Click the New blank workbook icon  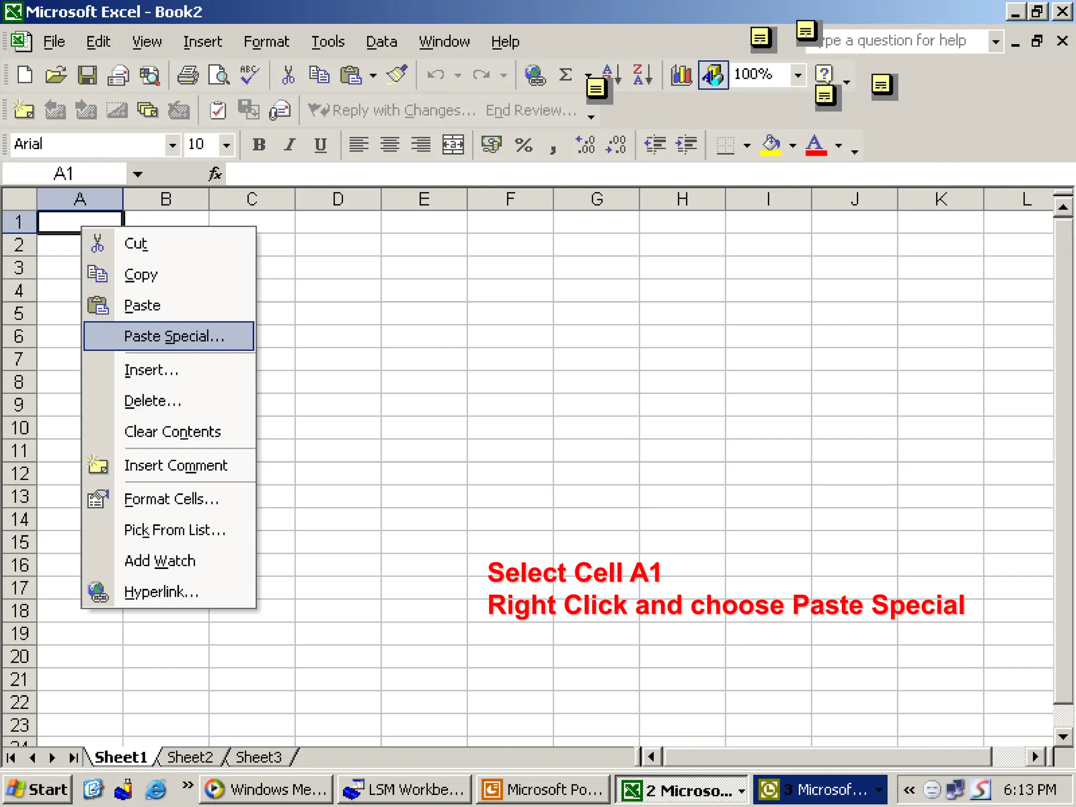[x=25, y=75]
